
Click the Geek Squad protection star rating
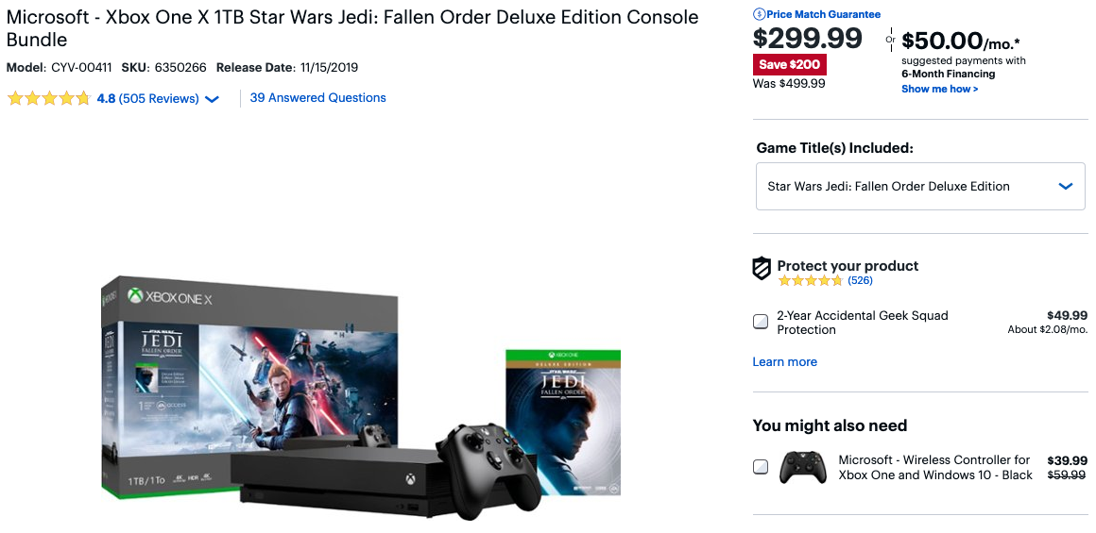(810, 281)
